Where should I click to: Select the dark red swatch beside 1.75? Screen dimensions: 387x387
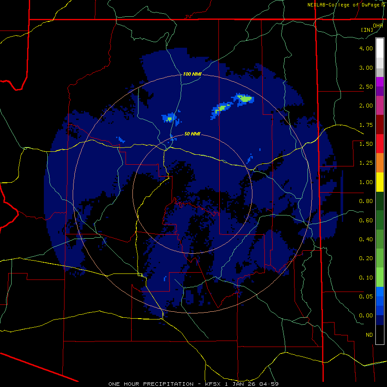tap(380, 125)
